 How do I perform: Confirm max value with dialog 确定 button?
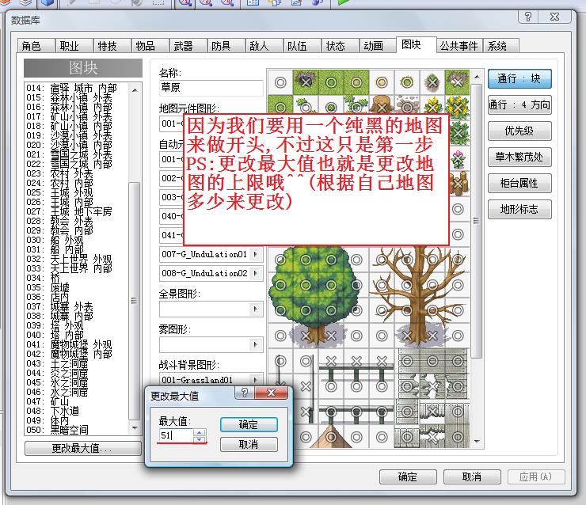(249, 425)
